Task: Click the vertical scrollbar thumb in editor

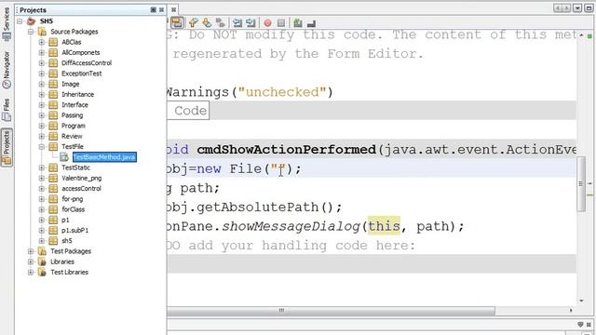Action: [x=581, y=184]
